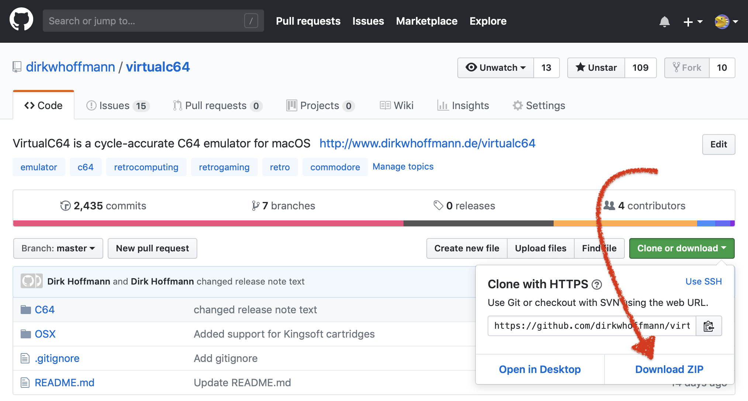The height and width of the screenshot is (401, 748).
Task: Open the OSX folder
Action: click(45, 334)
